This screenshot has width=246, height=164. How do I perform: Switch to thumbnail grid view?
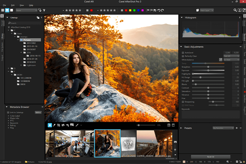pyautogui.click(x=3, y=10)
